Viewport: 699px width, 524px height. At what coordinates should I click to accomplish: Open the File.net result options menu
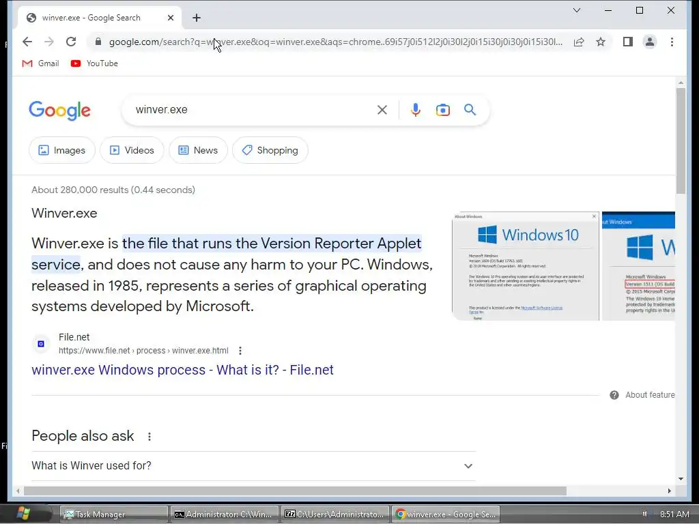click(240, 351)
